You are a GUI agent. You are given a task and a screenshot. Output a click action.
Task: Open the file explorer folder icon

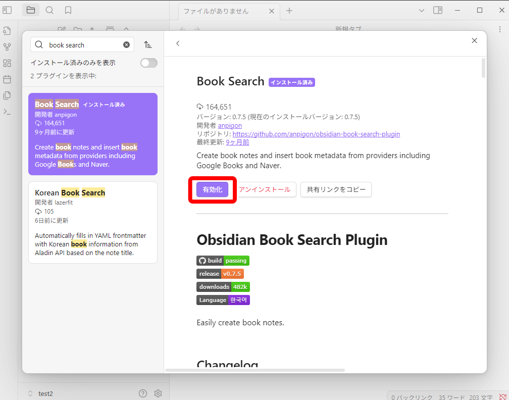(31, 11)
